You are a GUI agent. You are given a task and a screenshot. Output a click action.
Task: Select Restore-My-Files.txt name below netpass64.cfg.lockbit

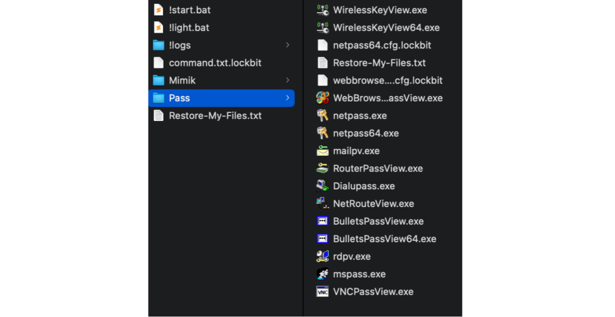[x=379, y=63]
